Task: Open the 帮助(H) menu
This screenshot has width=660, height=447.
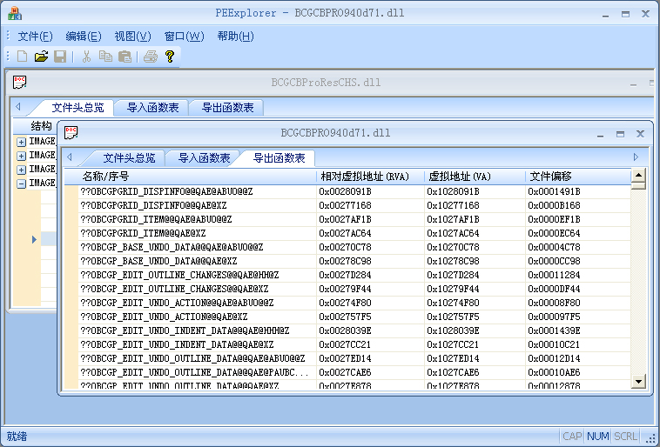Action: (x=235, y=37)
